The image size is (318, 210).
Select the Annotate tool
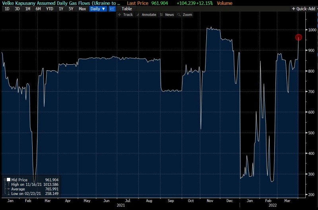[x=146, y=15]
